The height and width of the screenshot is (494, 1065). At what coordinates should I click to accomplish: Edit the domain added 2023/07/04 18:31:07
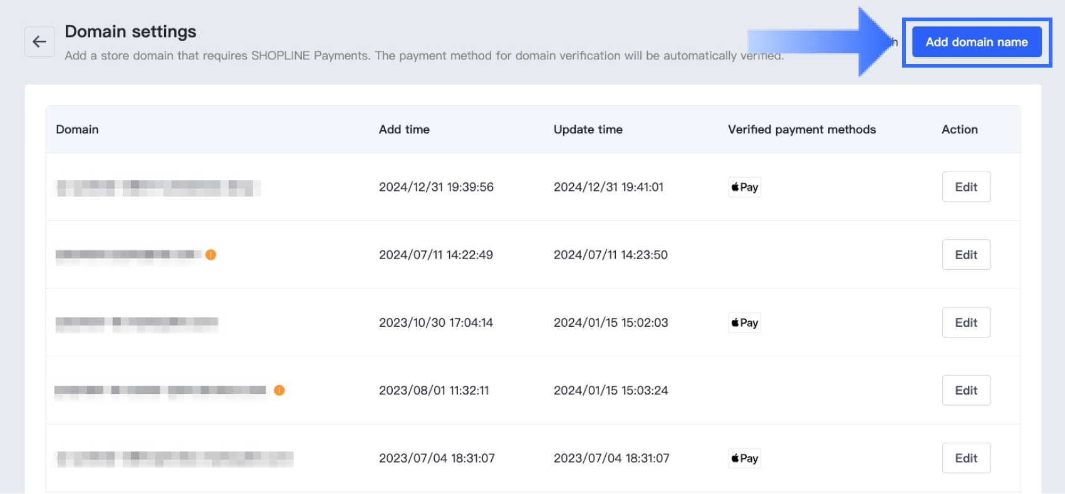pos(966,458)
